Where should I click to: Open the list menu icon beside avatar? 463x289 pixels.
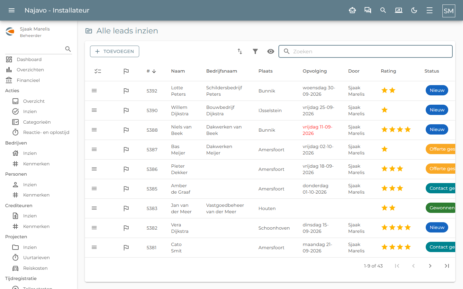430,10
